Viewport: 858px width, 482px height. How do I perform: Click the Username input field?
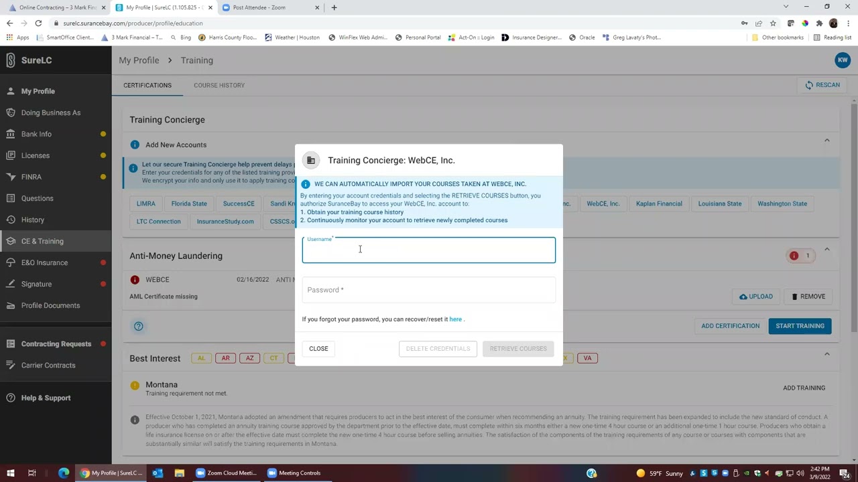[428, 250]
